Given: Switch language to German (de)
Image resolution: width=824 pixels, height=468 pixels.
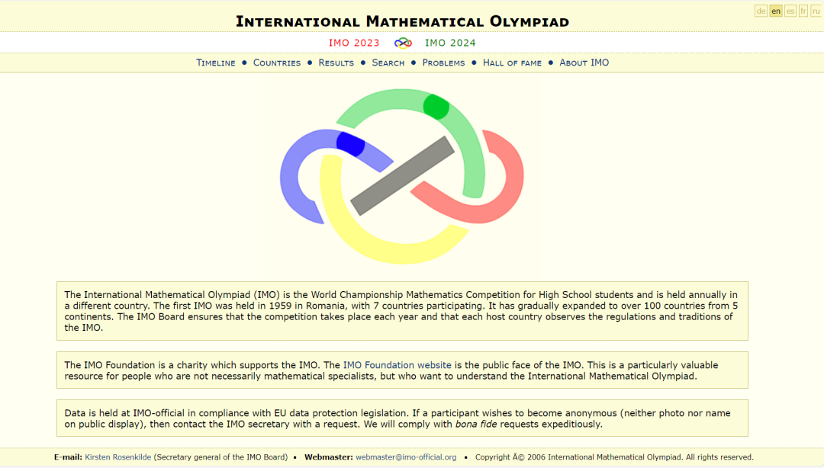Looking at the screenshot, I should point(761,11).
